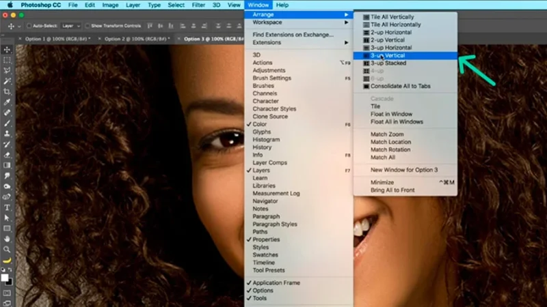Select the Brush tool
Viewport: 547px width, 307px height.
tap(7, 123)
